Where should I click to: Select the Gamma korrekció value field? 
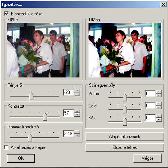click(x=69, y=134)
